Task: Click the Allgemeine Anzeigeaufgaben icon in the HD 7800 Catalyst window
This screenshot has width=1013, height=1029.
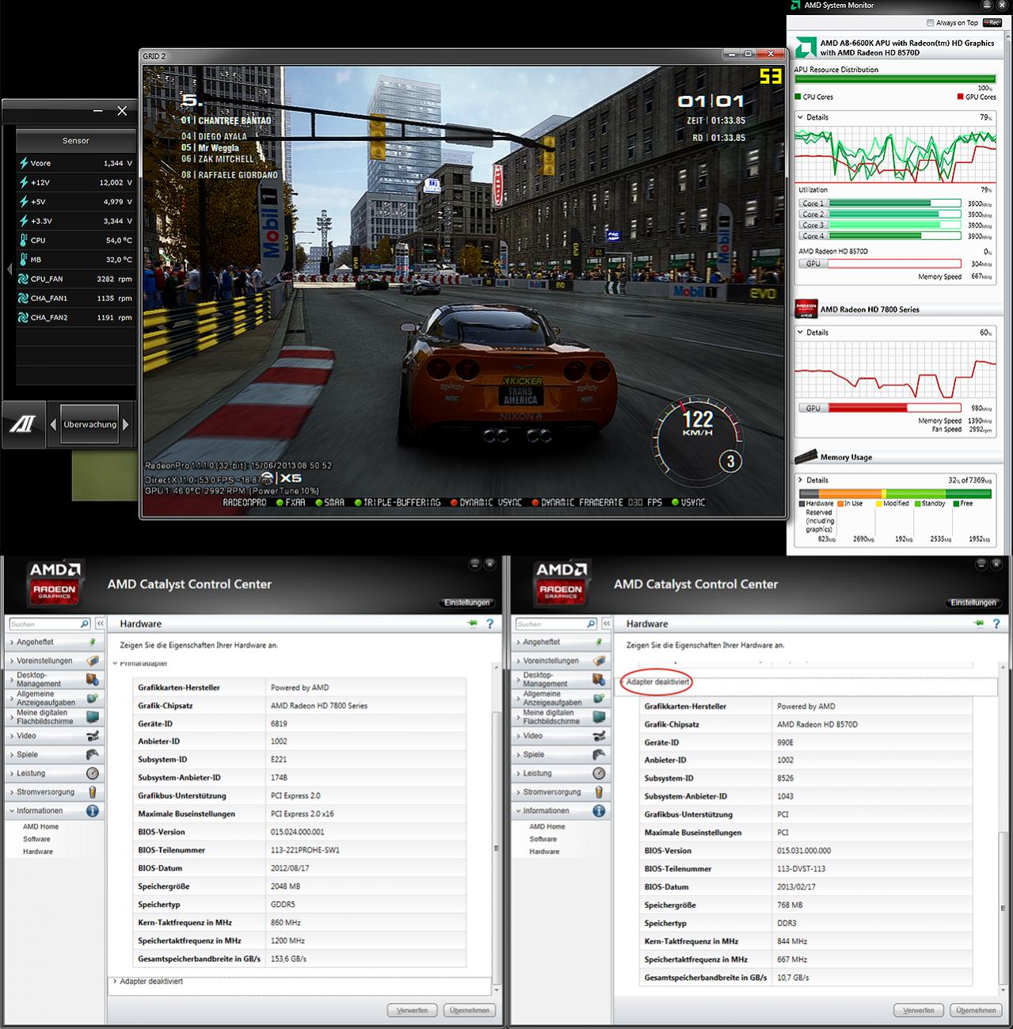Action: point(93,698)
